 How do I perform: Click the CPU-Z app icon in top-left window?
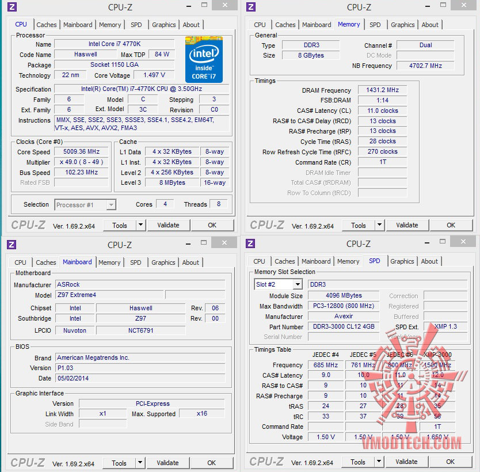click(x=12, y=7)
